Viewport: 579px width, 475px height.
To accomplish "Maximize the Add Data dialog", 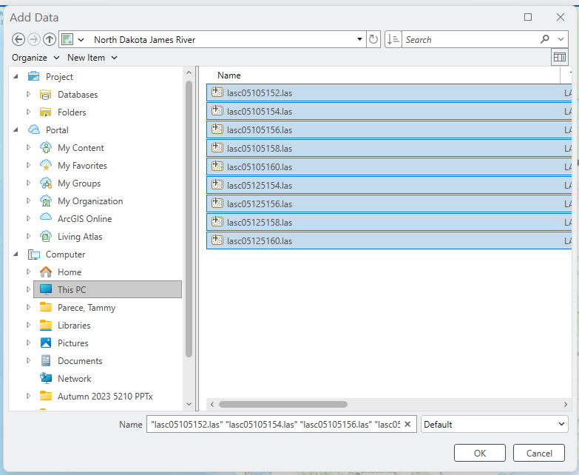I will click(528, 17).
